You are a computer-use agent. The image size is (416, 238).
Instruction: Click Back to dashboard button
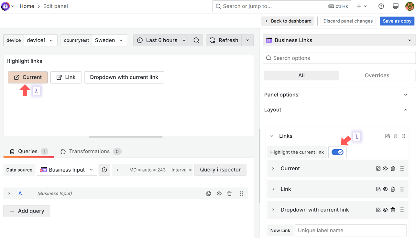288,21
